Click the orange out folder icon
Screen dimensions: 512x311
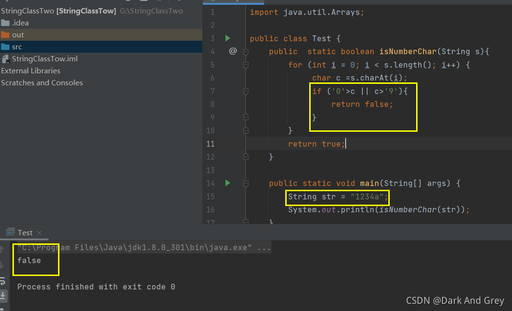(x=5, y=35)
